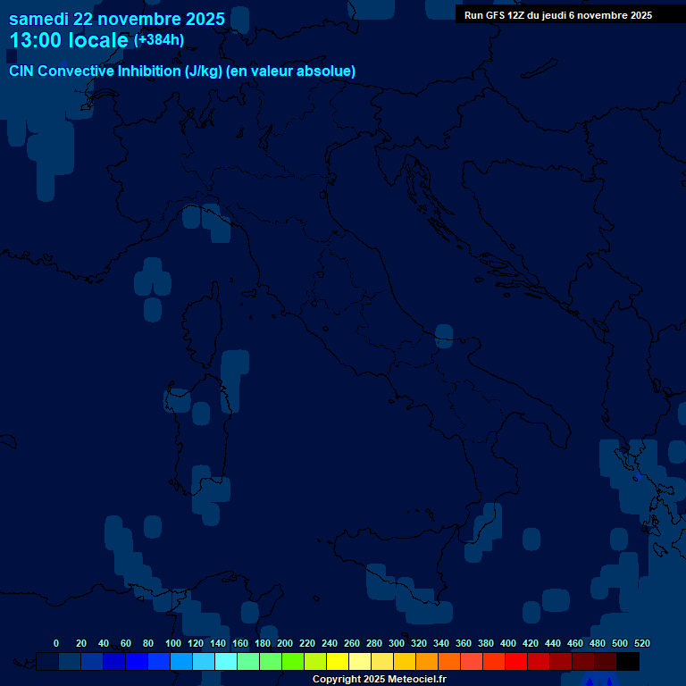Select the bright green legend swatch below 200
This screenshot has height=686, width=686.
[293, 662]
